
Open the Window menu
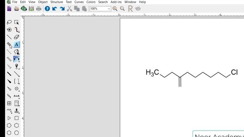tap(130, 2)
